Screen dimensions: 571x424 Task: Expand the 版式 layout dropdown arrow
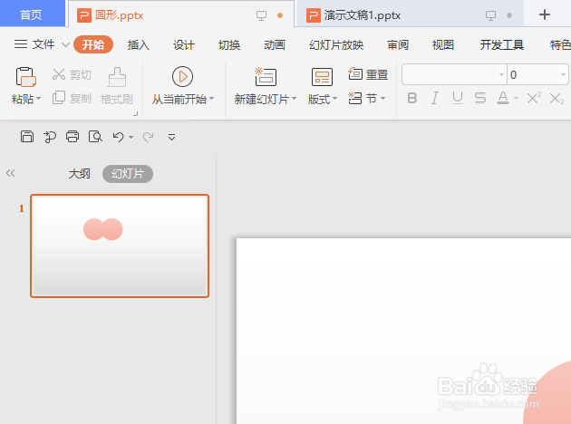335,99
